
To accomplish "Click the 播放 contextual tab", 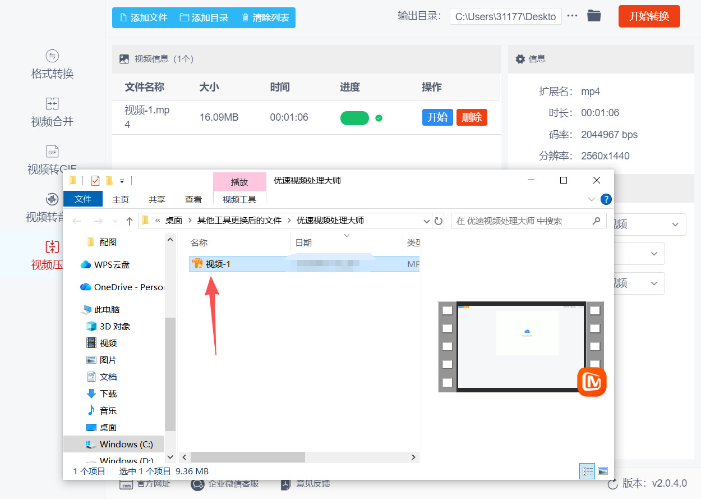I will (x=239, y=182).
